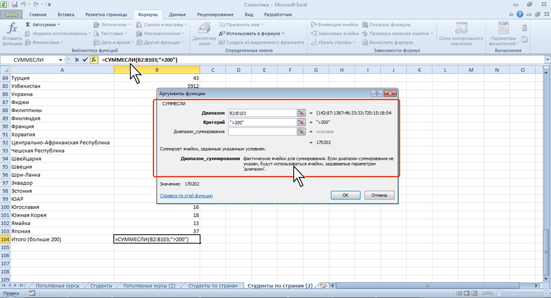
Task: Click Влияющие ячейки (Trace Precedents)
Action: tap(334, 25)
